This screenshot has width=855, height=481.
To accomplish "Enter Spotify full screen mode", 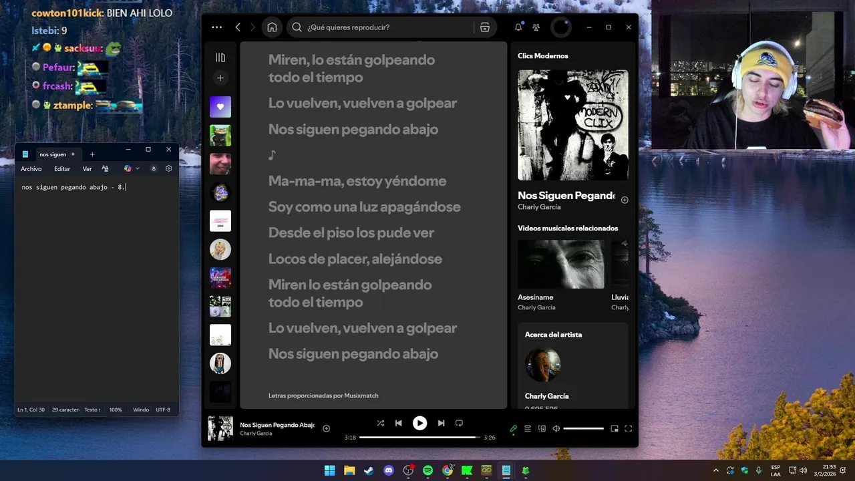I will [628, 428].
